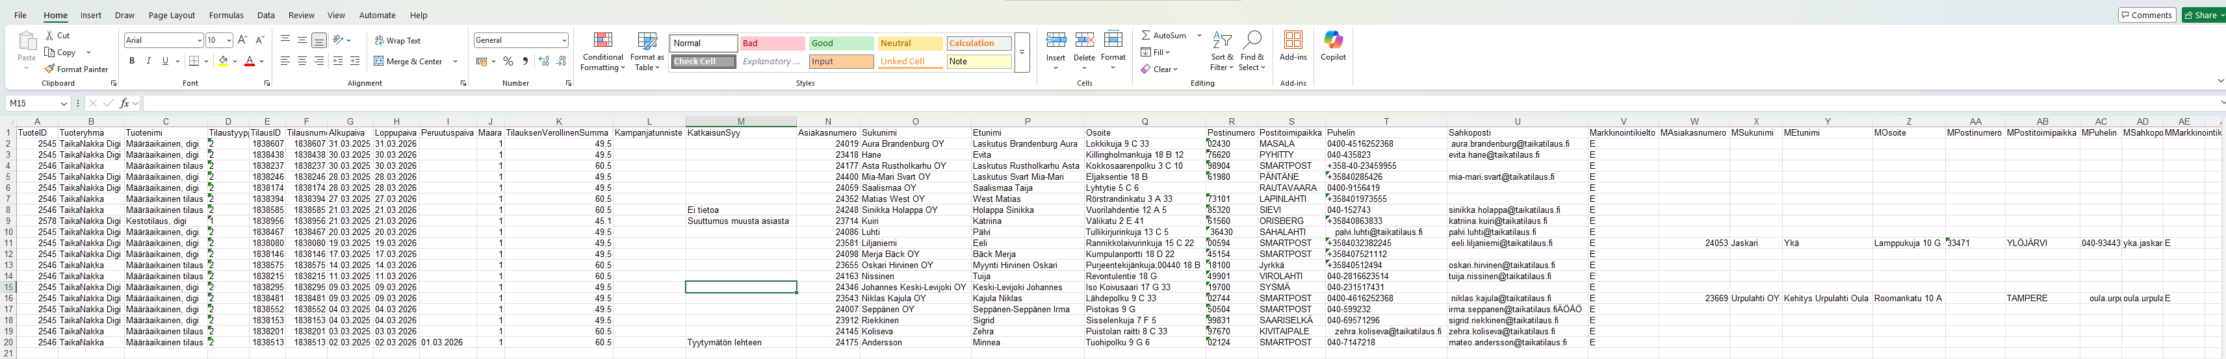The width and height of the screenshot is (2226, 359).
Task: Click the Increase Indent icon
Action: (x=354, y=61)
